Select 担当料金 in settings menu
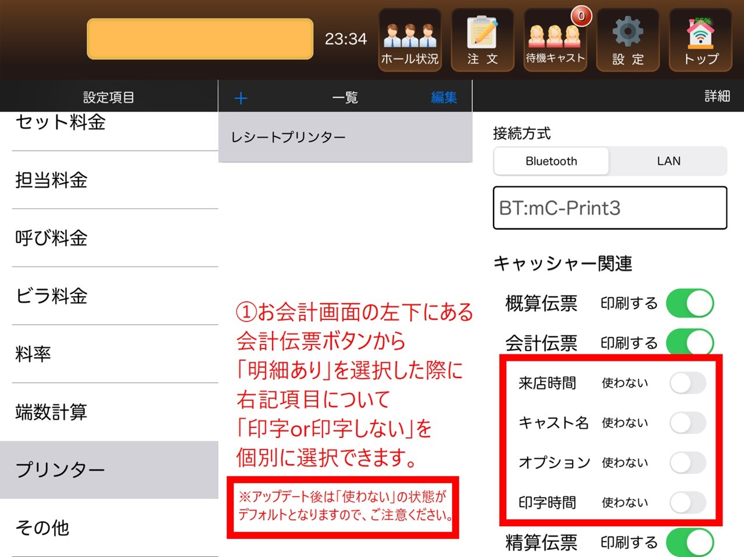 pyautogui.click(x=109, y=180)
